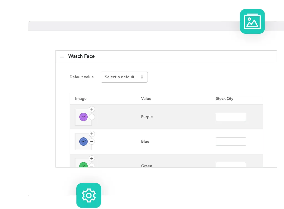Add image with plus button in Purple row
The height and width of the screenshot is (209, 284).
(x=92, y=109)
